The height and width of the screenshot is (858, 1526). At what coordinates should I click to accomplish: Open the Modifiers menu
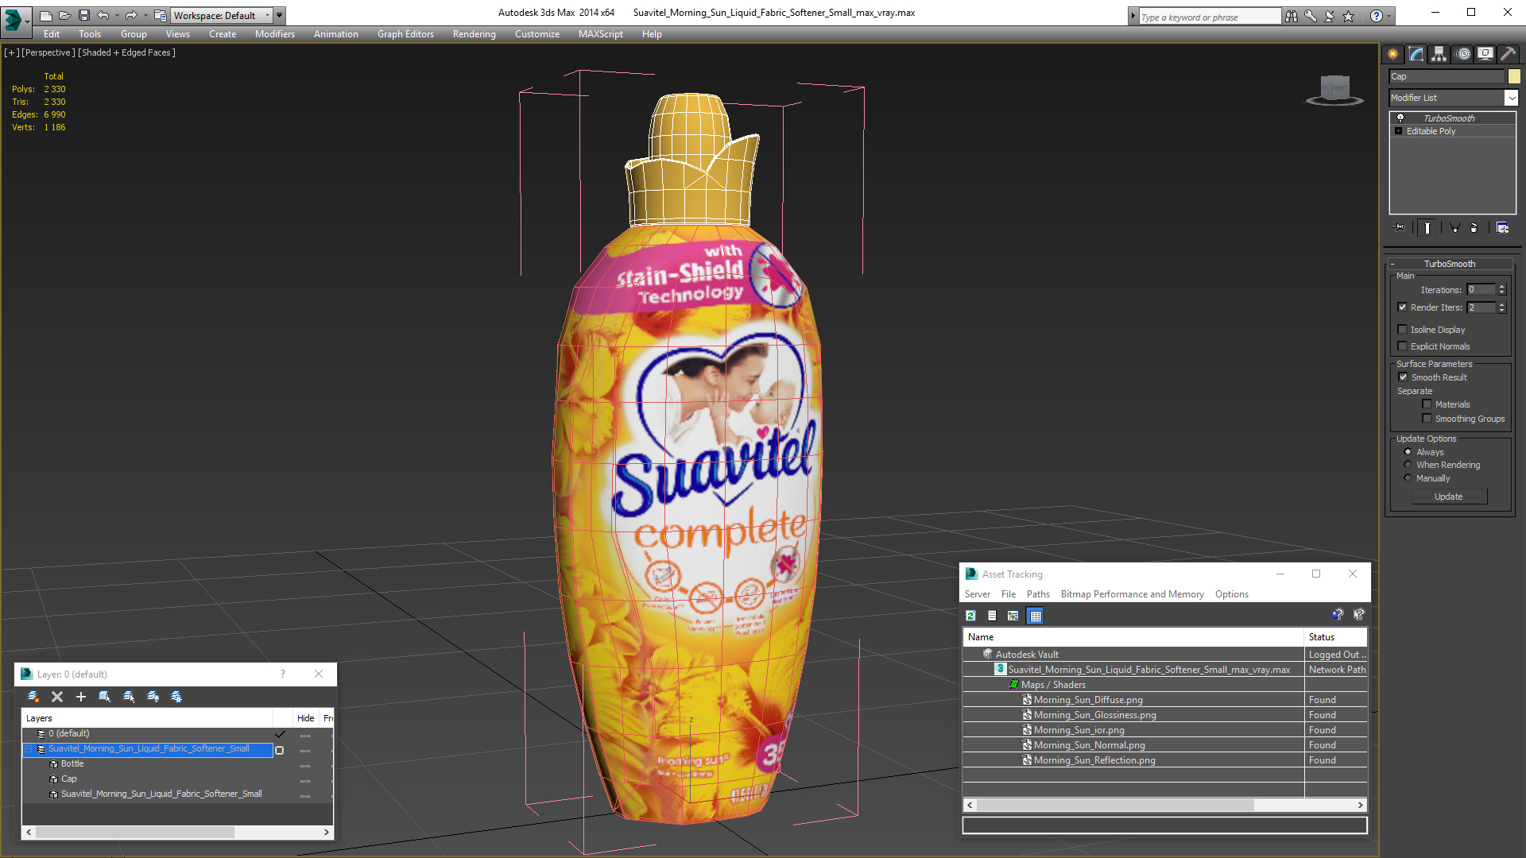point(274,34)
